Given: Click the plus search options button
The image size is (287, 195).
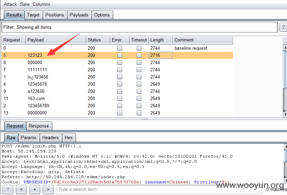Looking at the screenshot, I should (x=35, y=190).
